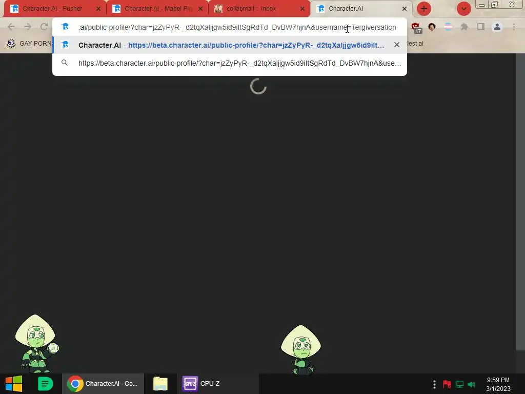Screen dimensions: 525x394
Task: Click the sitting Peridot mascot
Action: (x=301, y=350)
